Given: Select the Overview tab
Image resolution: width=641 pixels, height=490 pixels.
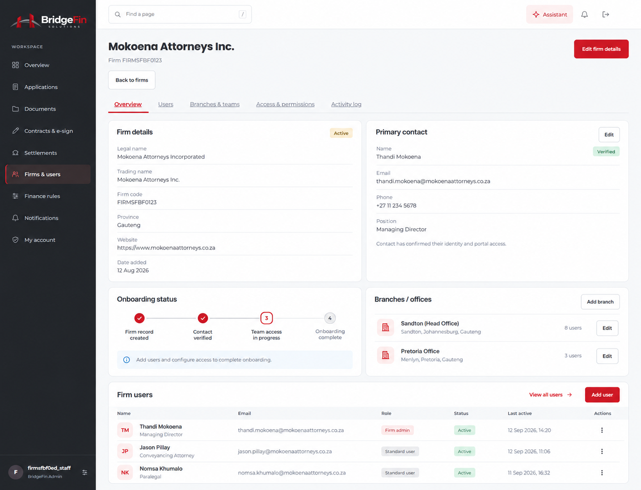Looking at the screenshot, I should click(128, 104).
